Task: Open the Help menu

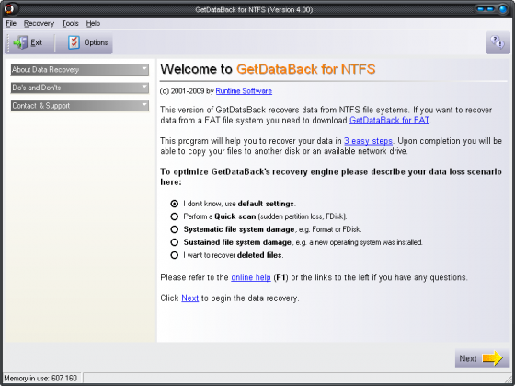Action: pos(93,23)
